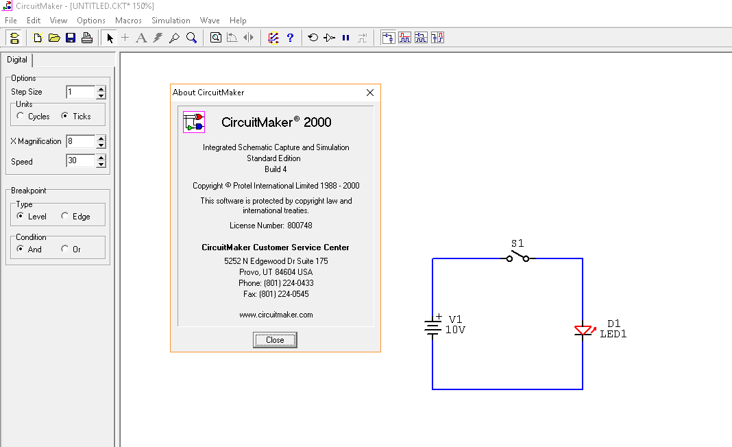Viewport: 732px width, 447px height.
Task: Click the X Magnification input field
Action: point(81,141)
